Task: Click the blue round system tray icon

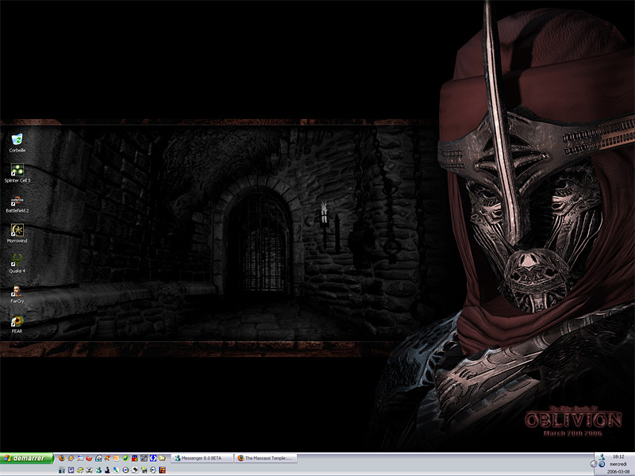Action: [602, 464]
